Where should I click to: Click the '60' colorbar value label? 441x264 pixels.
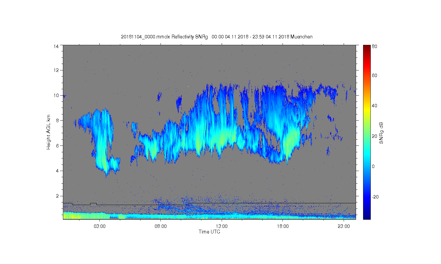pos(375,75)
